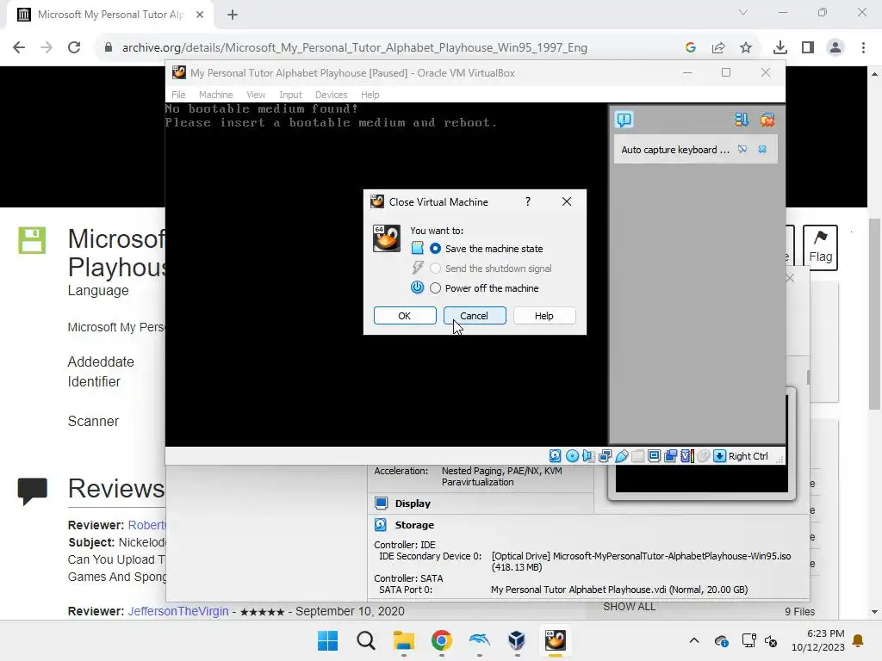Expand the Storage section in VirtualBox Manager

(414, 525)
